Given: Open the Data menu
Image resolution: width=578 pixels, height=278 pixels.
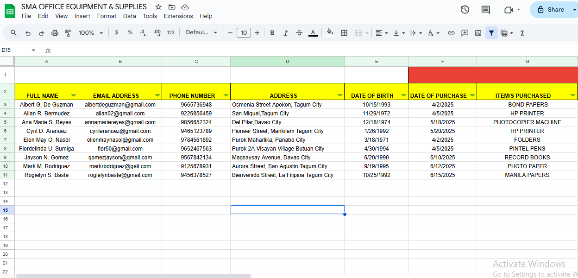Looking at the screenshot, I should (x=130, y=16).
